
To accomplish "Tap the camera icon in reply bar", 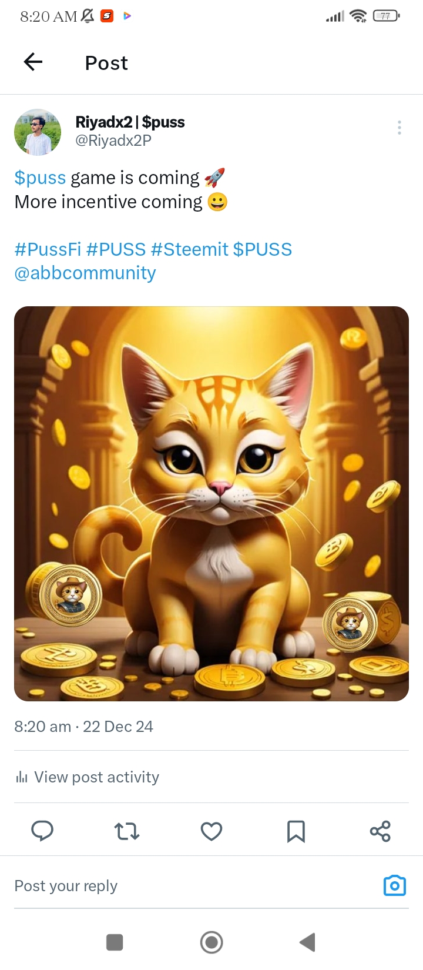I will coord(395,885).
